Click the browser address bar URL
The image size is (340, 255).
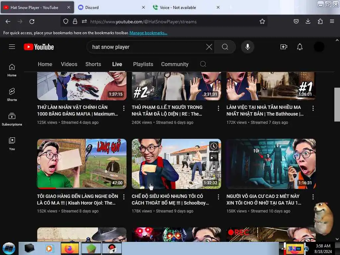tap(143, 22)
